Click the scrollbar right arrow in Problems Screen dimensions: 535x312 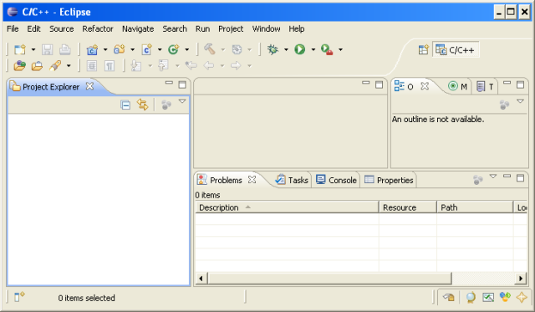coord(521,279)
